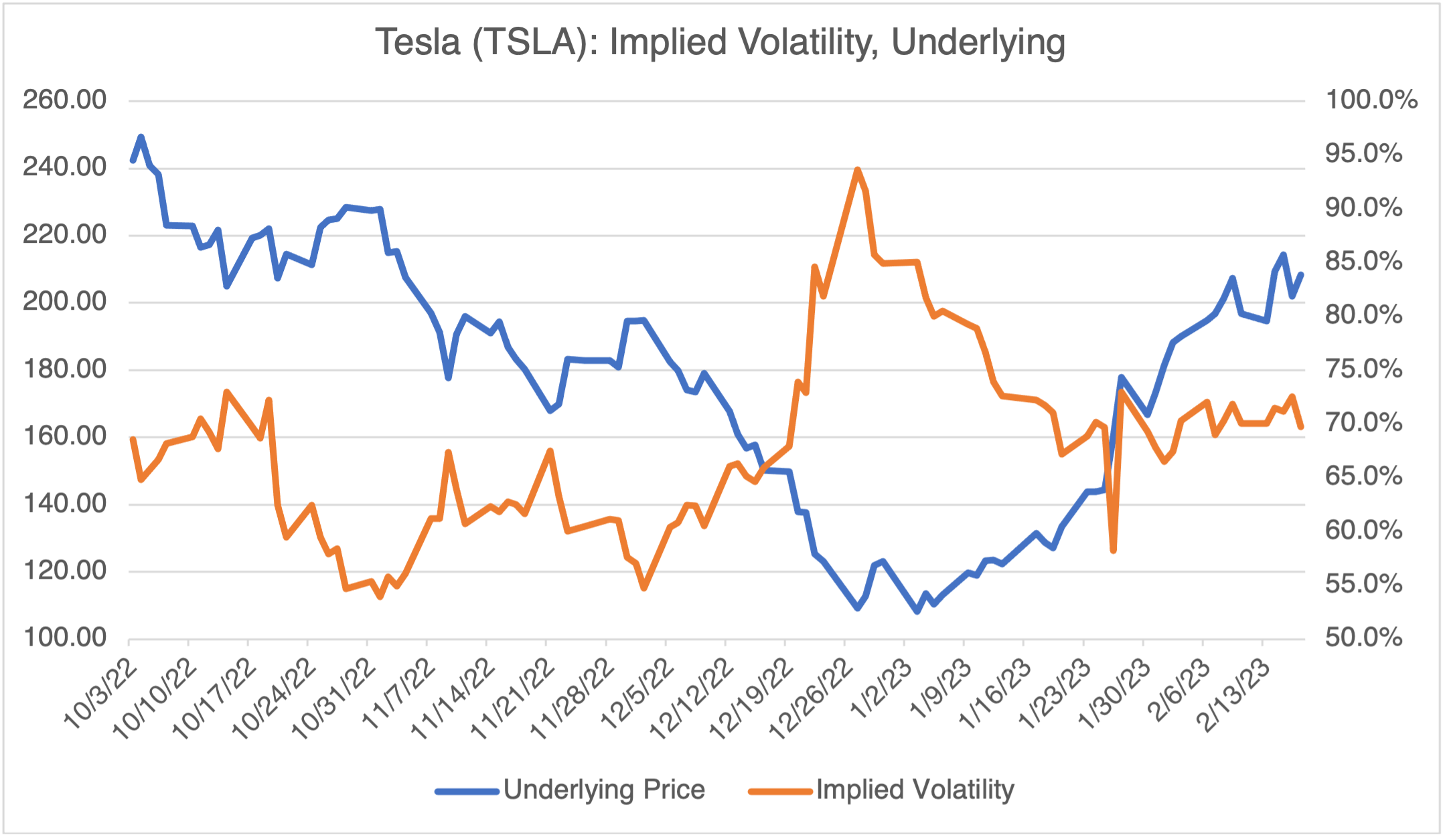Click the chart title text

pos(720,42)
